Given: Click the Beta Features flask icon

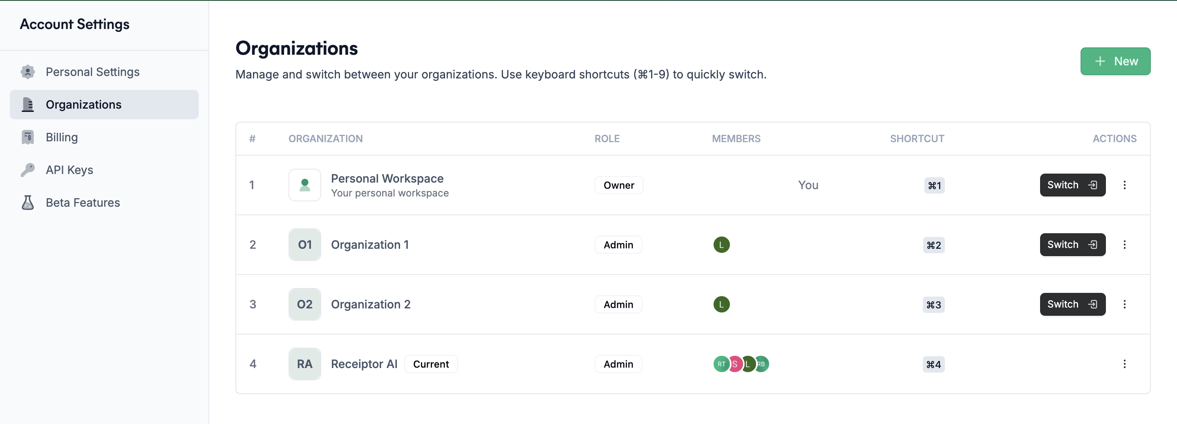Looking at the screenshot, I should [28, 203].
